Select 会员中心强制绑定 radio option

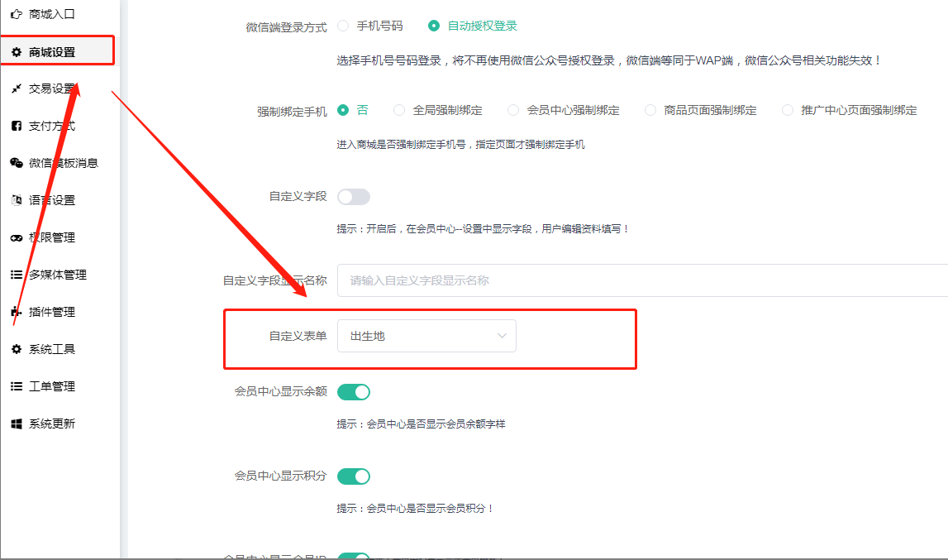coord(513,110)
